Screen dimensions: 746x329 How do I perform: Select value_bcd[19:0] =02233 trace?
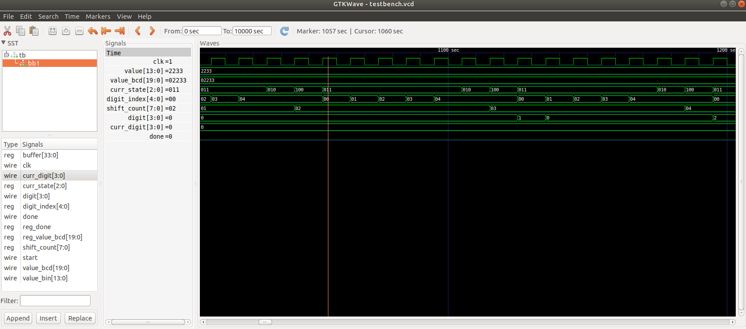pyautogui.click(x=148, y=80)
